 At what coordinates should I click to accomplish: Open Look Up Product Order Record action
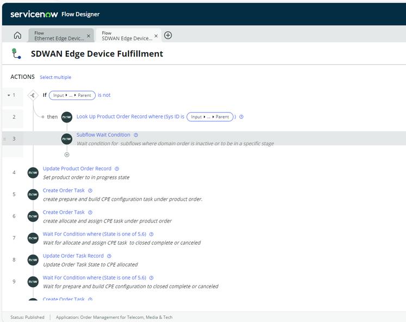pos(130,116)
